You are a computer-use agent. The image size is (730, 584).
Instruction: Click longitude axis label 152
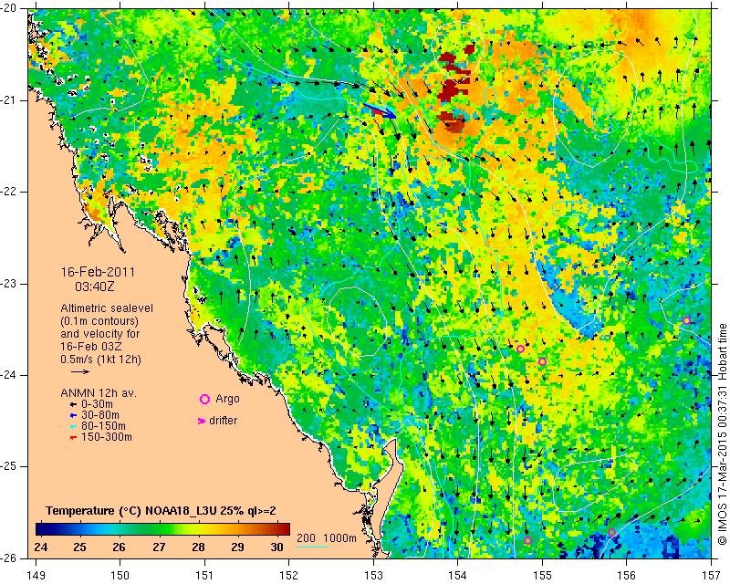[289, 576]
